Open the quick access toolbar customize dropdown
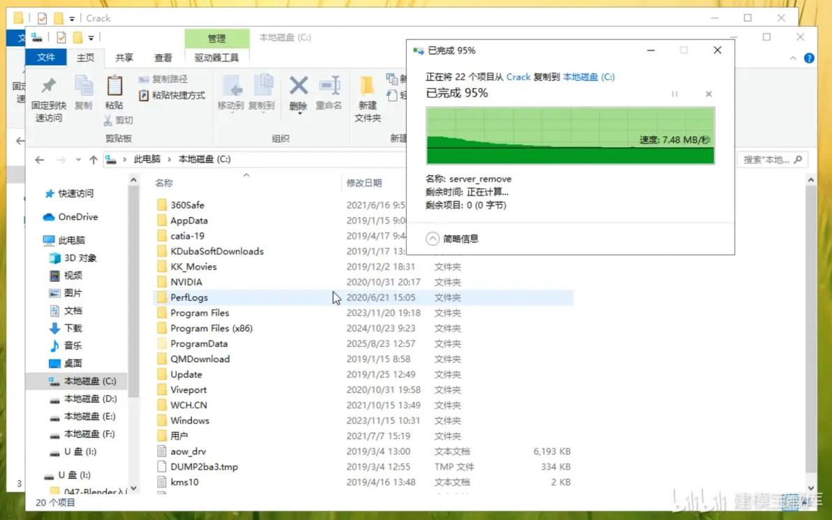This screenshot has height=520, width=832. (91, 38)
